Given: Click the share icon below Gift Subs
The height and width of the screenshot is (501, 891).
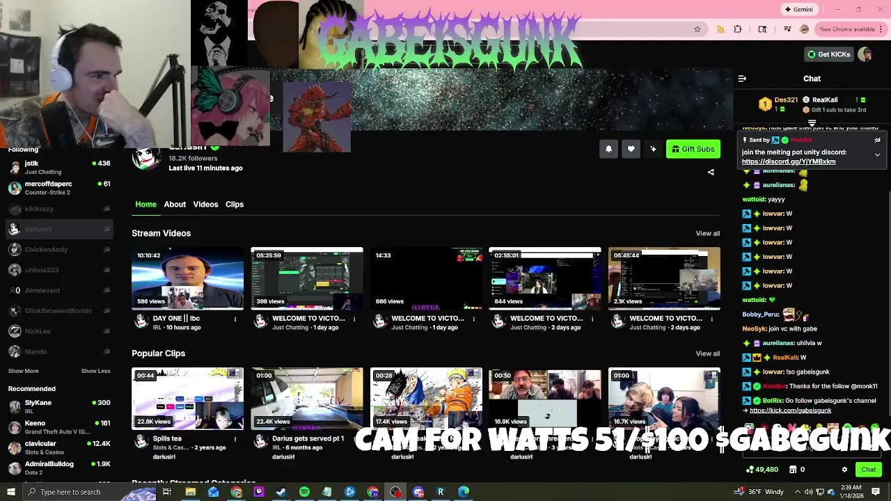Looking at the screenshot, I should [711, 172].
